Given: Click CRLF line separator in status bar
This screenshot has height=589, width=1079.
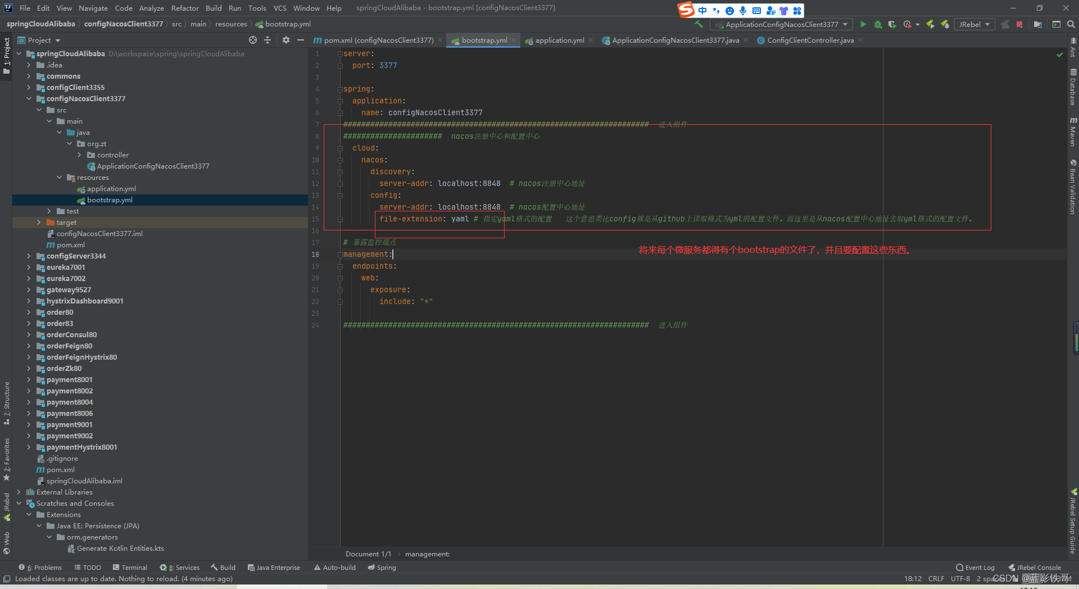Looking at the screenshot, I should (936, 579).
